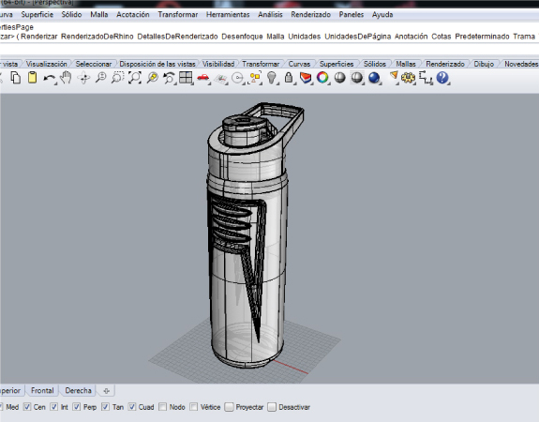The width and height of the screenshot is (539, 422).
Task: Switch to the Mallas toolbar tab
Action: 406,64
